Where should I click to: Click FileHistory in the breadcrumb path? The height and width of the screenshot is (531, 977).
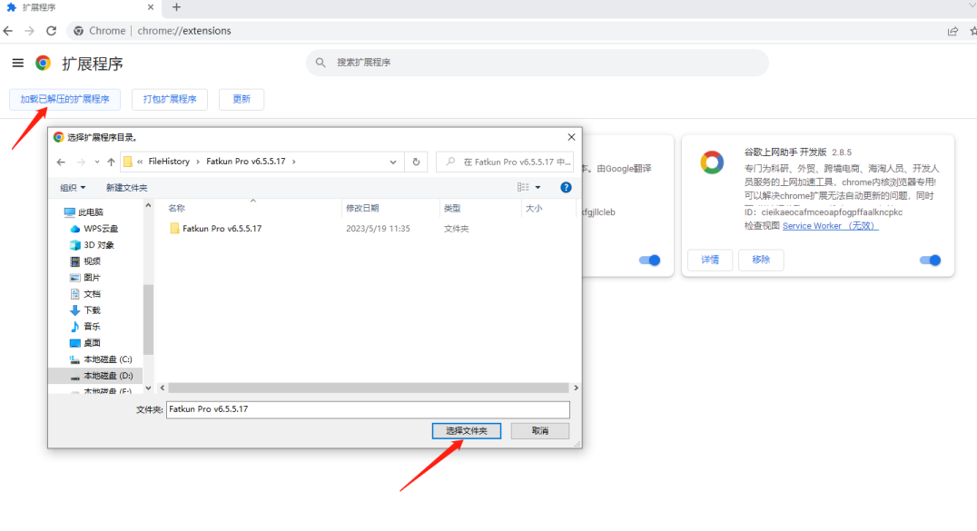pos(169,162)
